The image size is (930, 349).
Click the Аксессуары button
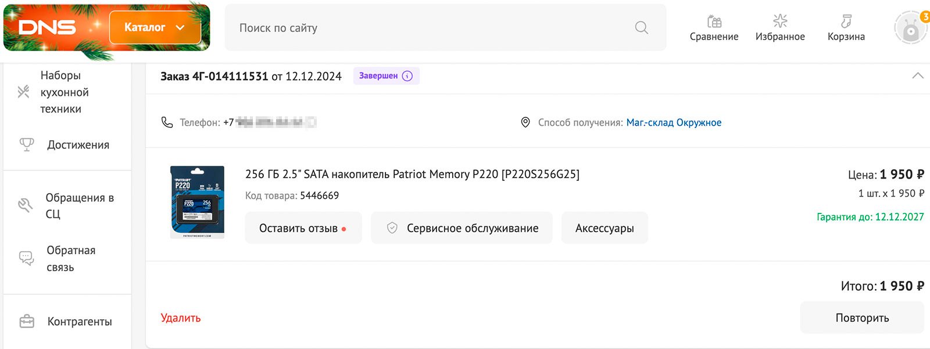pyautogui.click(x=604, y=228)
